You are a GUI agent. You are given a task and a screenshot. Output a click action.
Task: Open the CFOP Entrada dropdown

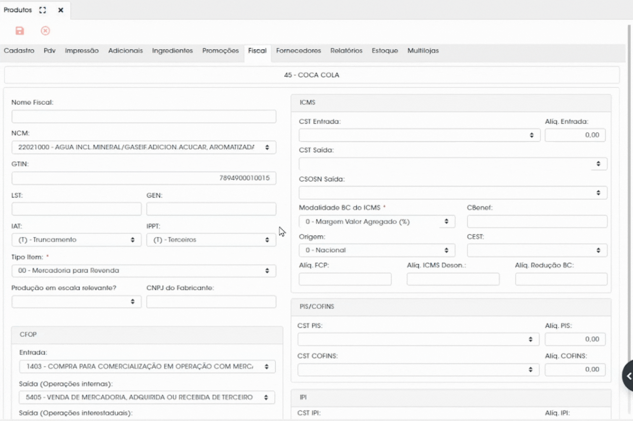coord(147,366)
